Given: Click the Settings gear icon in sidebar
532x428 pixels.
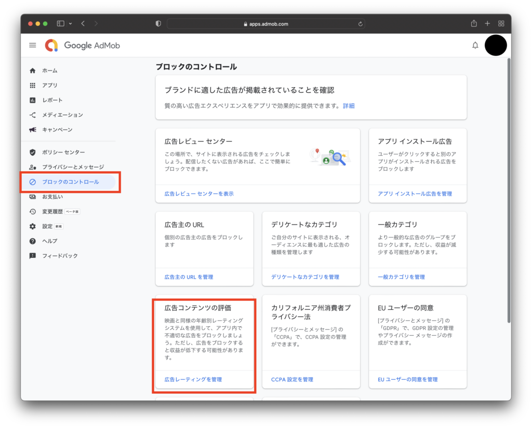Looking at the screenshot, I should 33,226.
